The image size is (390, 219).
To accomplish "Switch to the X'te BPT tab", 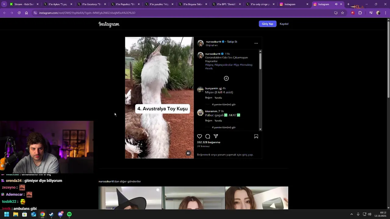I will [x=226, y=4].
